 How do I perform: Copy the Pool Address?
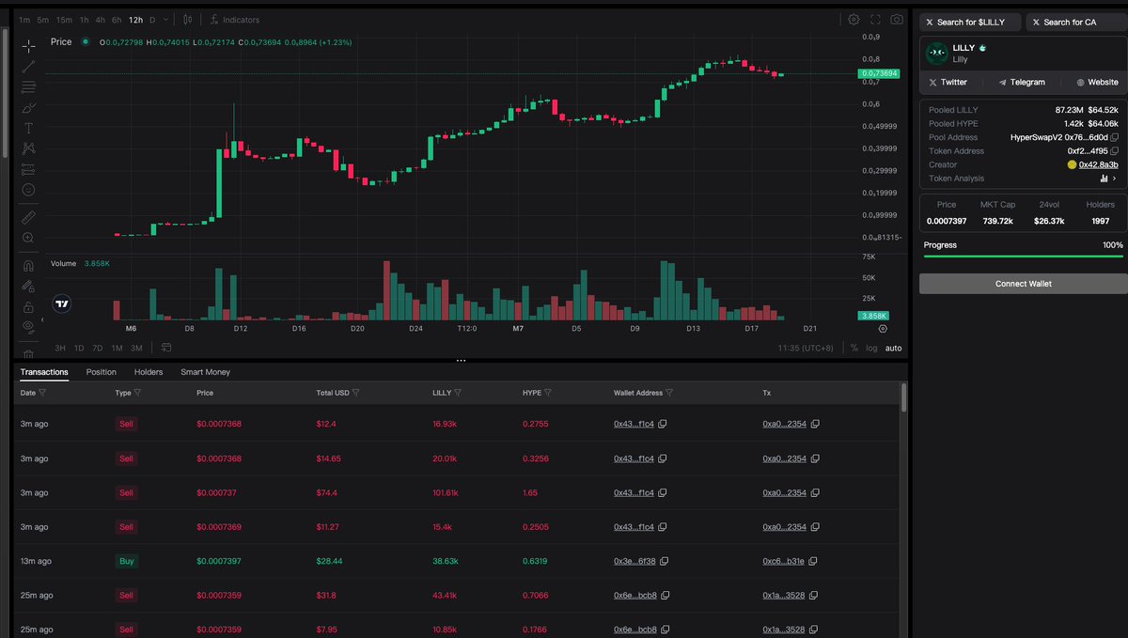pyautogui.click(x=1115, y=137)
